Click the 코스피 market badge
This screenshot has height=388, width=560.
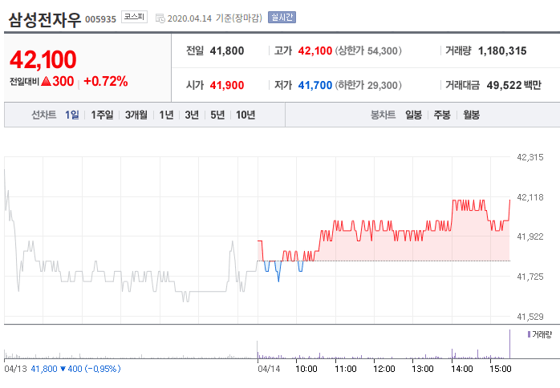coord(134,17)
